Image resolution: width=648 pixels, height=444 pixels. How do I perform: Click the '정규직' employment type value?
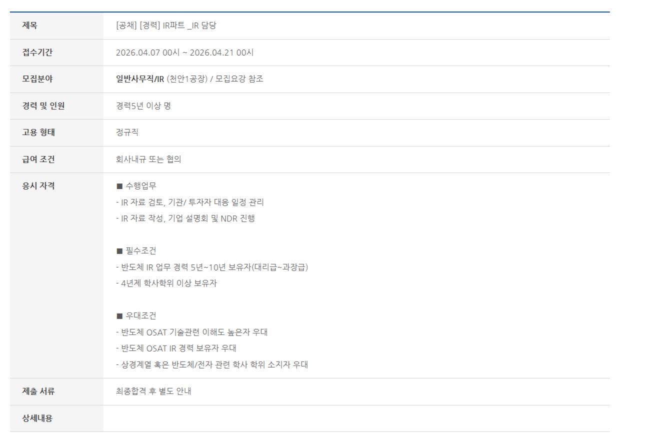127,132
